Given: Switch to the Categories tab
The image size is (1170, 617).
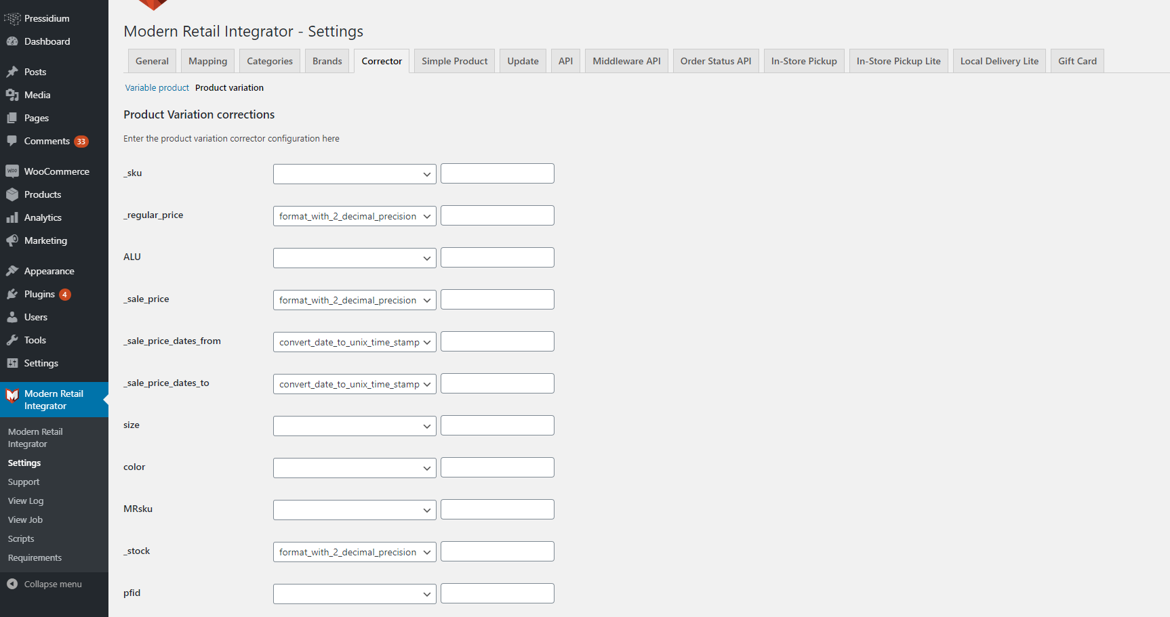Looking at the screenshot, I should 270,61.
